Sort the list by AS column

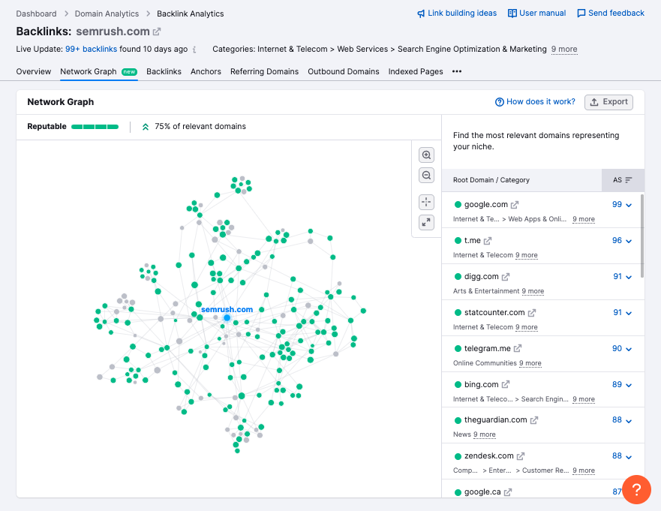point(623,180)
